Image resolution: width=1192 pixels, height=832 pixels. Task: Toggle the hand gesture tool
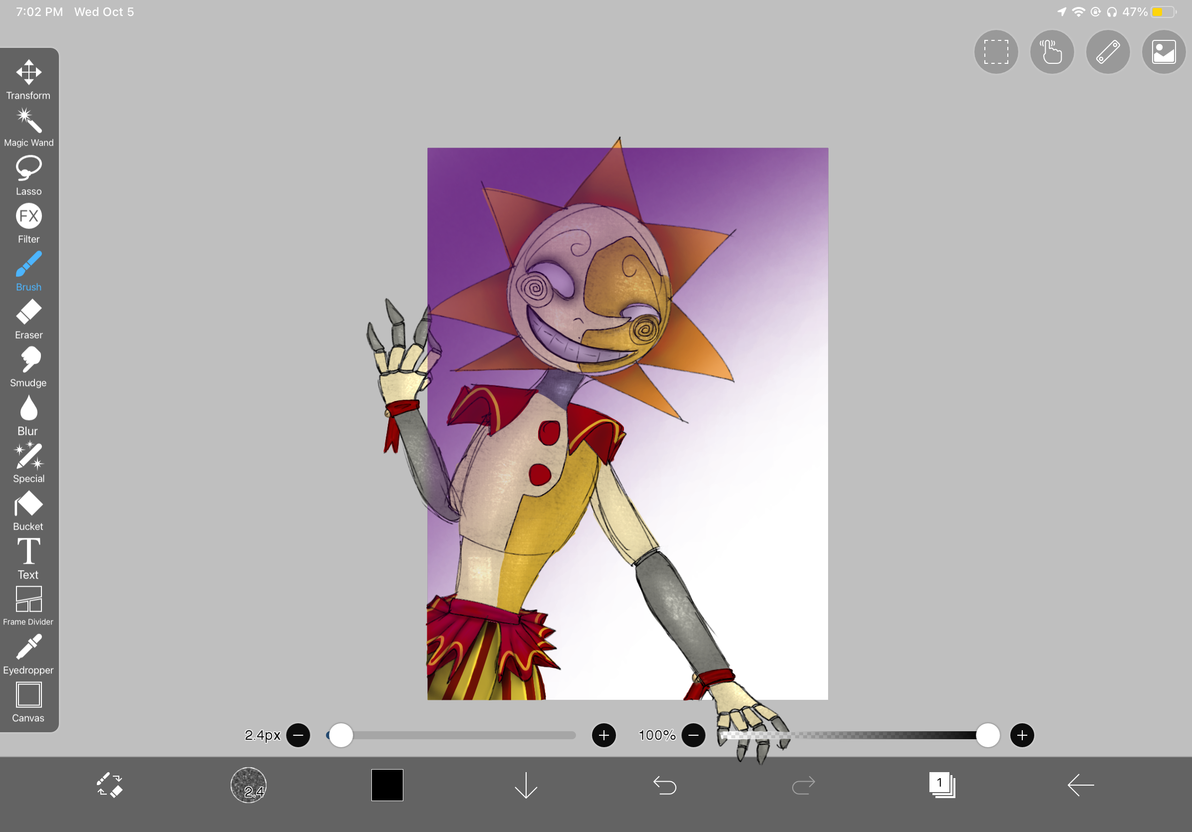[1052, 52]
